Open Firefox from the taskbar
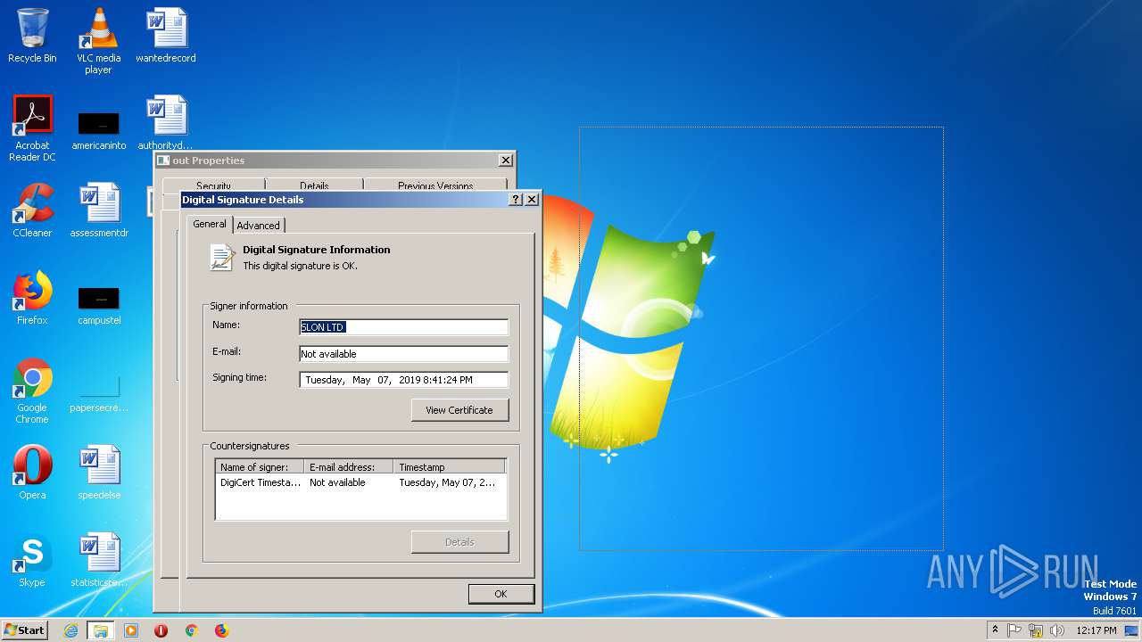1142x642 pixels. [221, 630]
